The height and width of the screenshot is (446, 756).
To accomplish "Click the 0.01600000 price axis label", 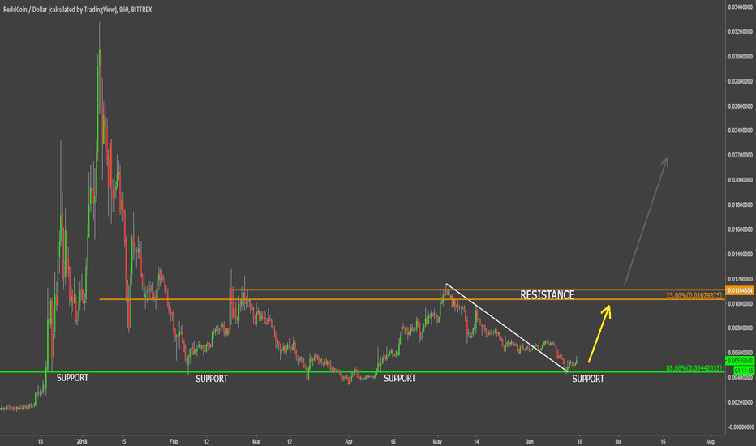I will coord(740,229).
